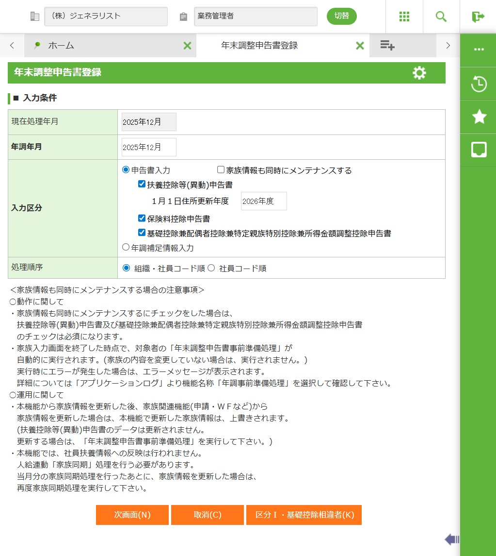Viewport: 496px width, 556px height.
Task: Select the 年調補定情報入力 radio button
Action: 126,247
